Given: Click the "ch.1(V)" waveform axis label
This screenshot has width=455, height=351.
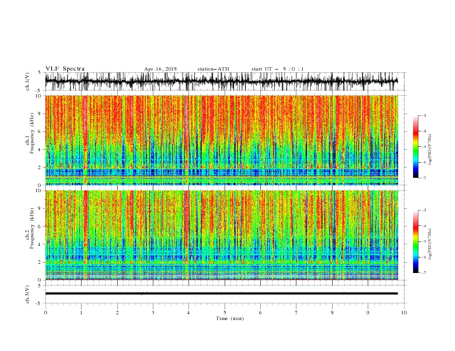Looking at the screenshot, I should (27, 81).
